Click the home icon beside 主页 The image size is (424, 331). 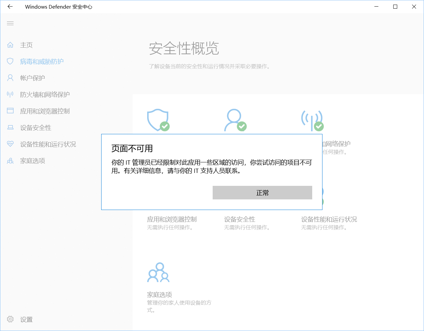point(10,45)
